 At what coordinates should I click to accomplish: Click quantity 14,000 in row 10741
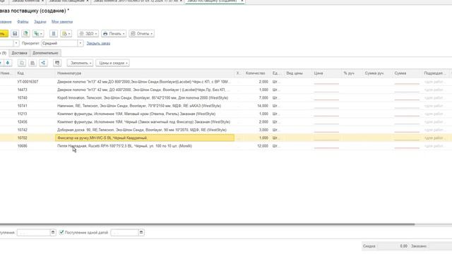coord(263,106)
